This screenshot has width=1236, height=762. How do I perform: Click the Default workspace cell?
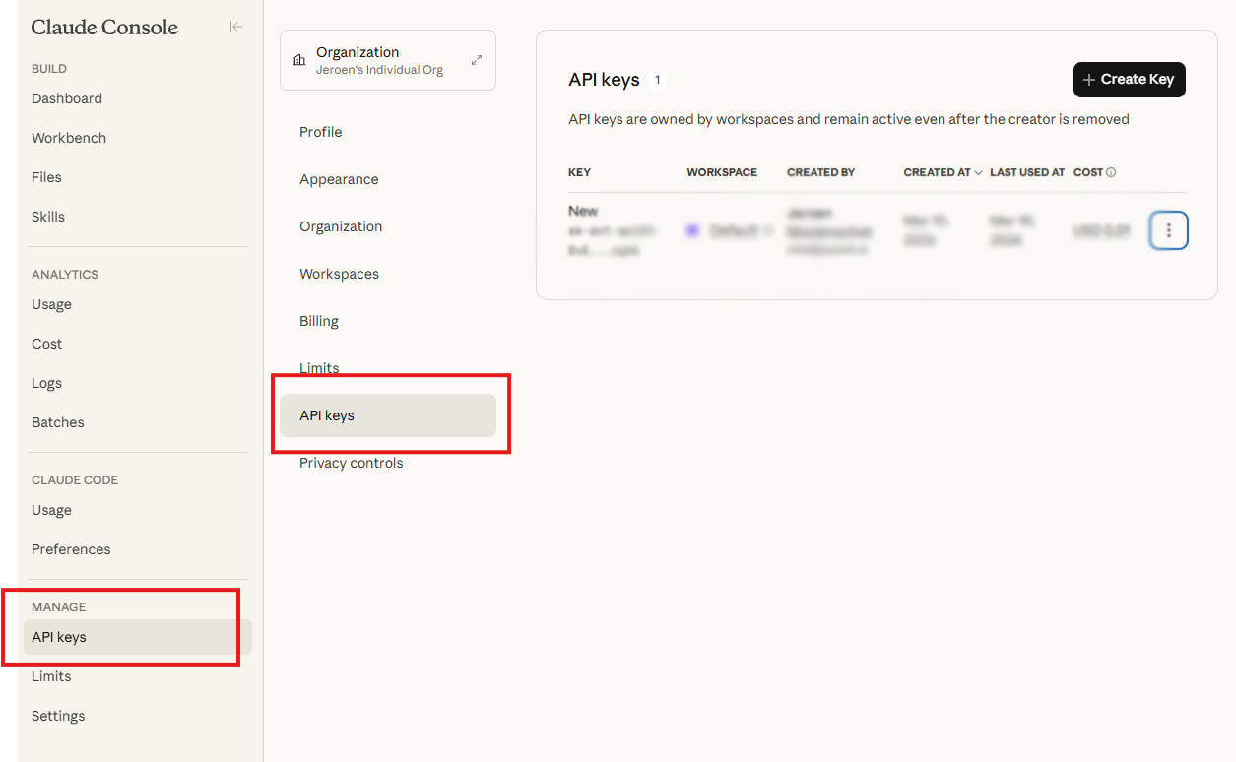tap(730, 230)
